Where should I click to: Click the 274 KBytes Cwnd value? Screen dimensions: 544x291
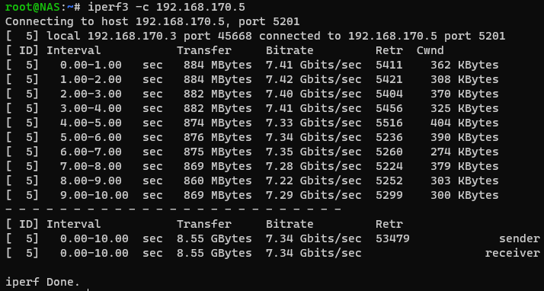click(x=465, y=152)
